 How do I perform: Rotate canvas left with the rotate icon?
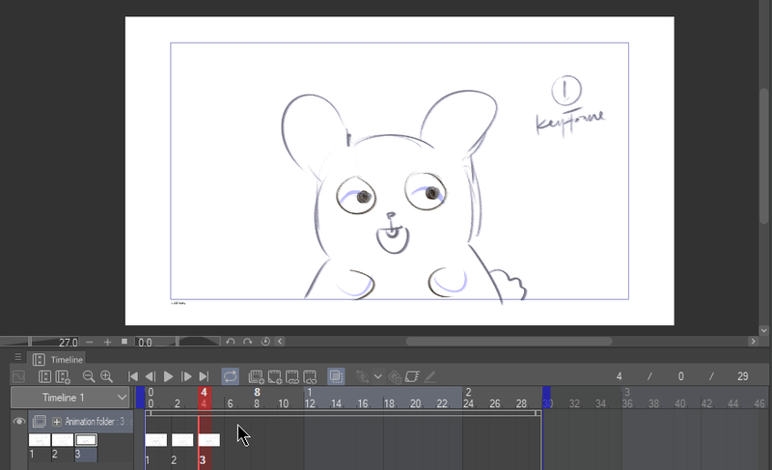pyautogui.click(x=231, y=342)
